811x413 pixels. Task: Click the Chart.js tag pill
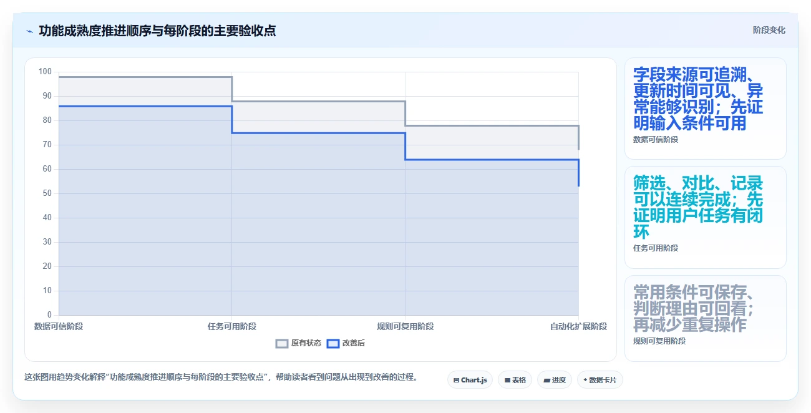470,380
